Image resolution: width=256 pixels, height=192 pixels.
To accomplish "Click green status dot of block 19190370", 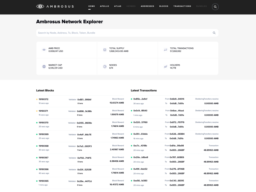I will pos(37,123).
